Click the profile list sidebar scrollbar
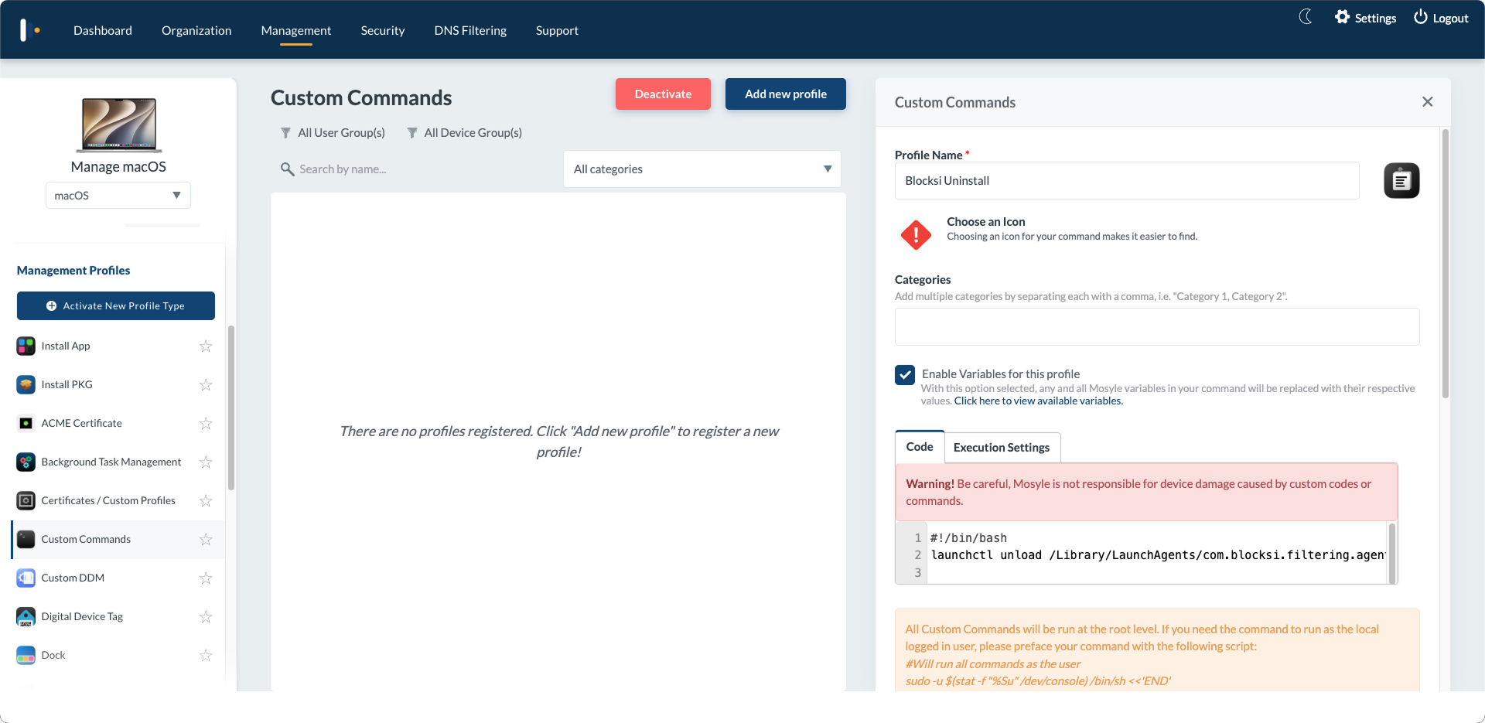 (230, 408)
